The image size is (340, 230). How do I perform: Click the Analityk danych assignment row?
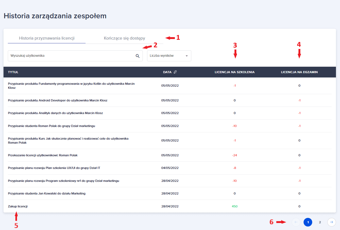(x=55, y=113)
